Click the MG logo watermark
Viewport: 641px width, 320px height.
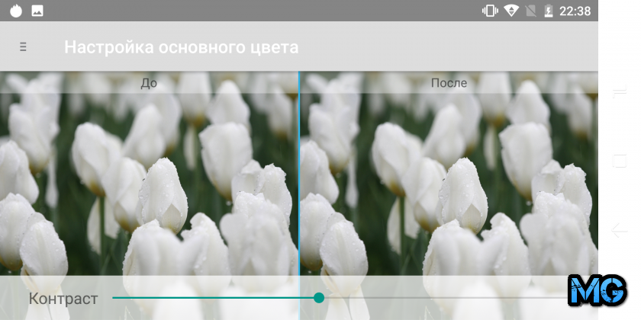(597, 291)
